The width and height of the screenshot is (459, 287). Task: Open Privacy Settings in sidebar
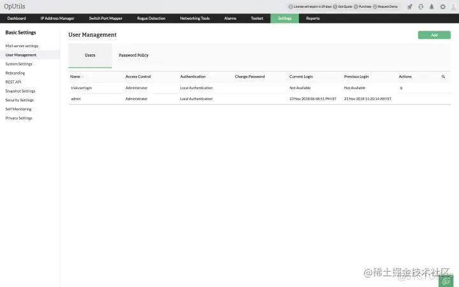tap(19, 119)
